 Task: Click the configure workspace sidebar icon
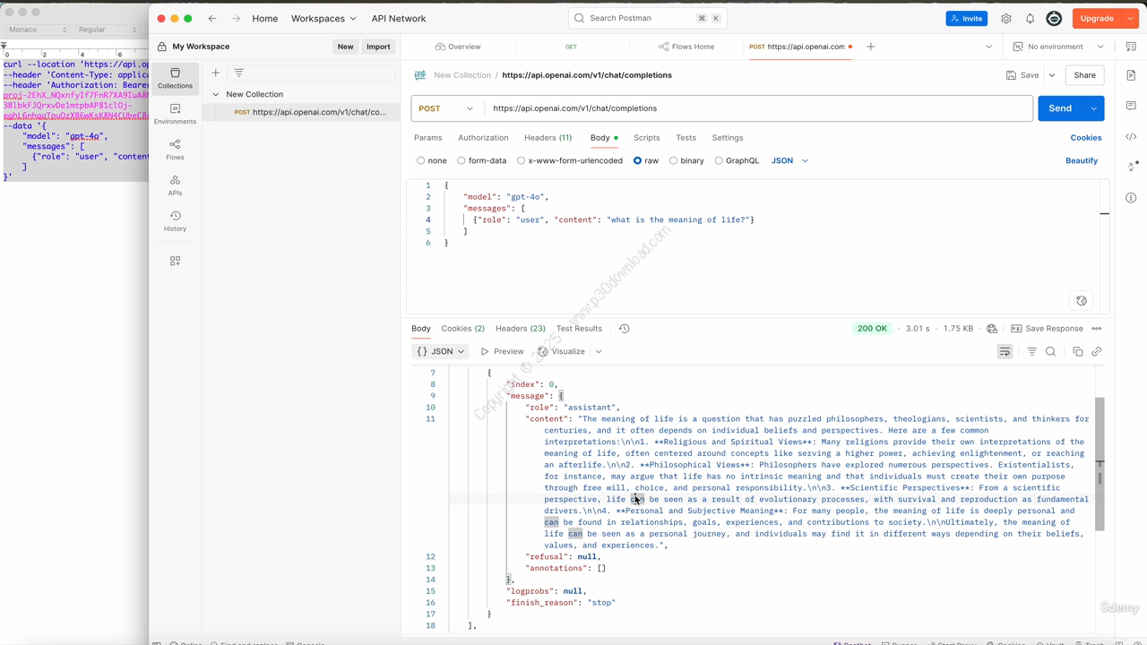point(175,261)
